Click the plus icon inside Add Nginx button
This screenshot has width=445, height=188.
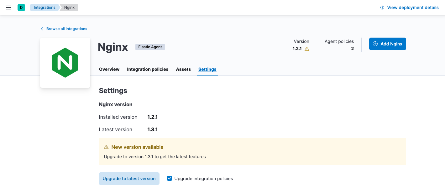click(x=376, y=44)
